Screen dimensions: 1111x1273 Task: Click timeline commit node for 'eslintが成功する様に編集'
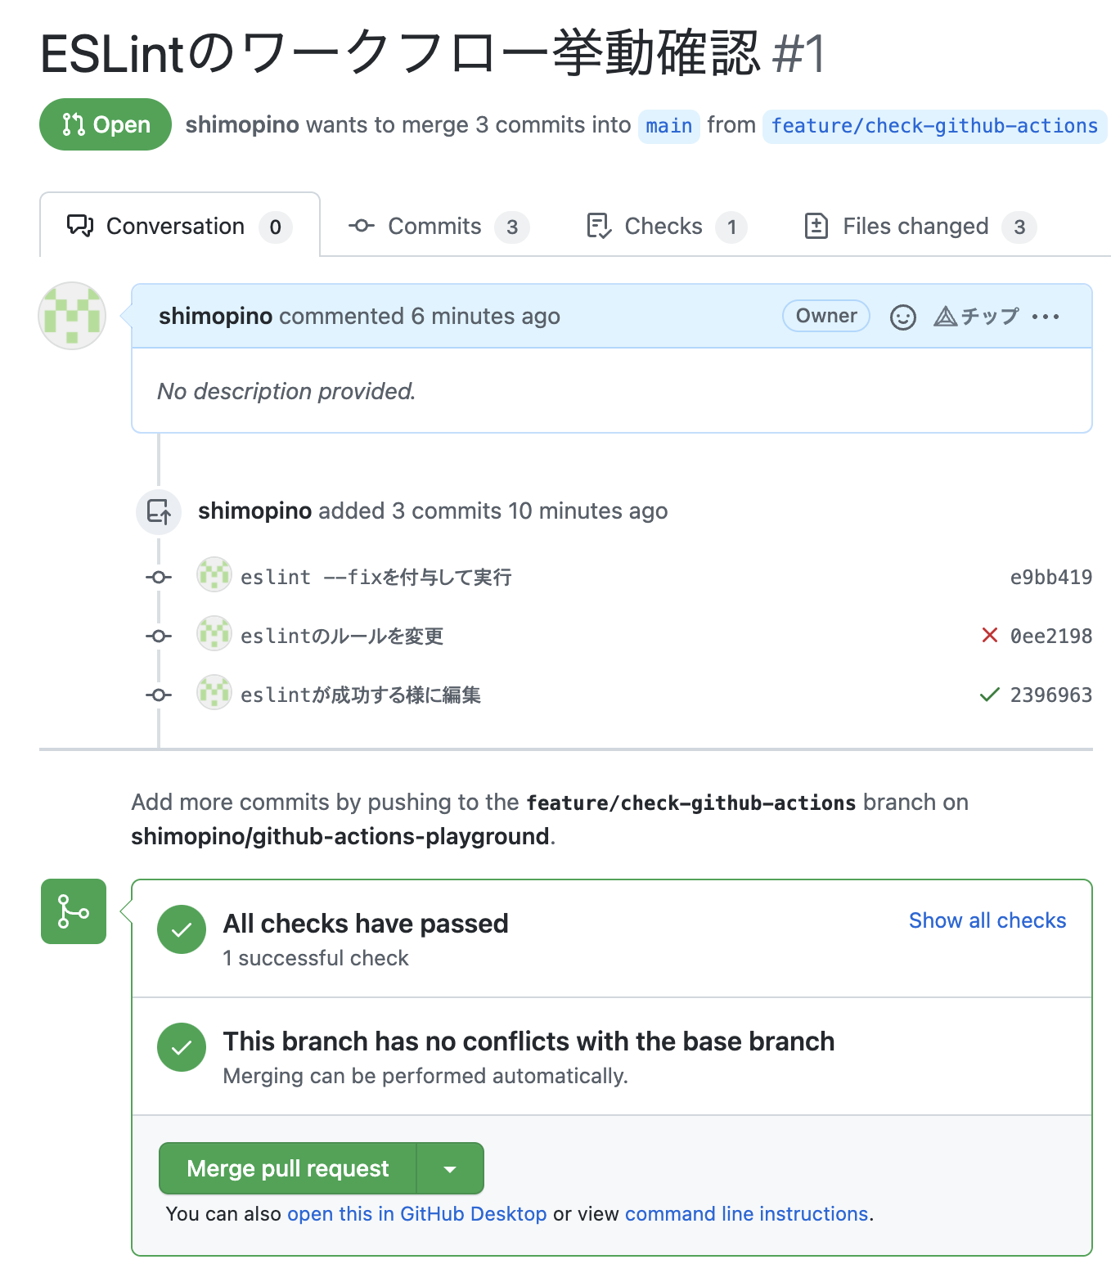click(159, 695)
